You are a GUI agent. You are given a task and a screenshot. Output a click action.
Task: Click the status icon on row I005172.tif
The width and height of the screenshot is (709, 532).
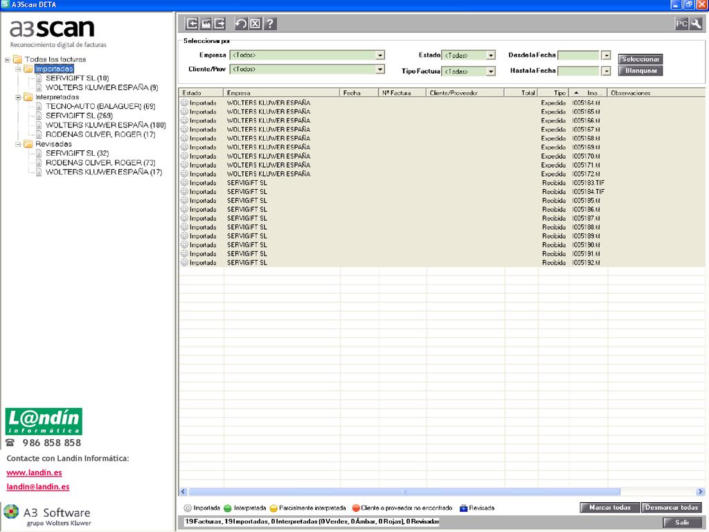tap(184, 174)
